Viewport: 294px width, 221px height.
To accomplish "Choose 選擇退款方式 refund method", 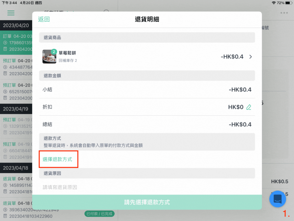I will pos(57,159).
